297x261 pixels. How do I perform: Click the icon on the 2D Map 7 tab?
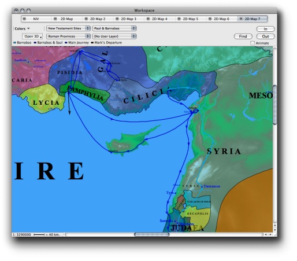pos(241,19)
